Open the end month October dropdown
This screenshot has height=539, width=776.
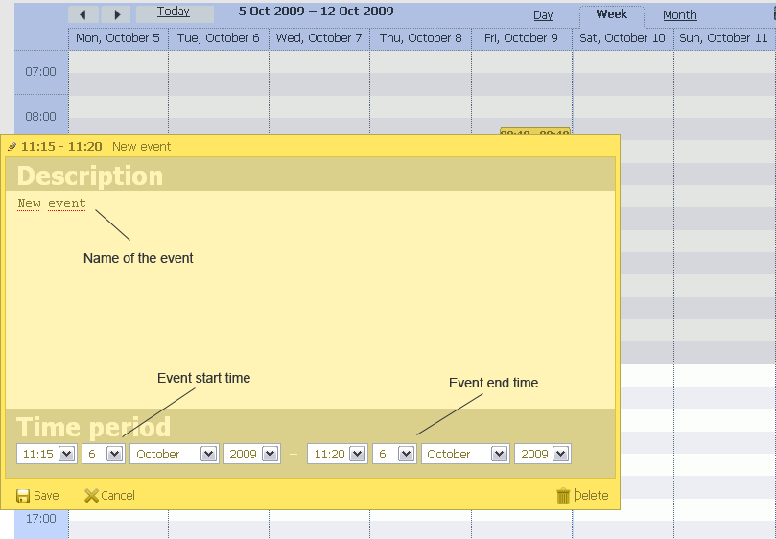click(499, 454)
